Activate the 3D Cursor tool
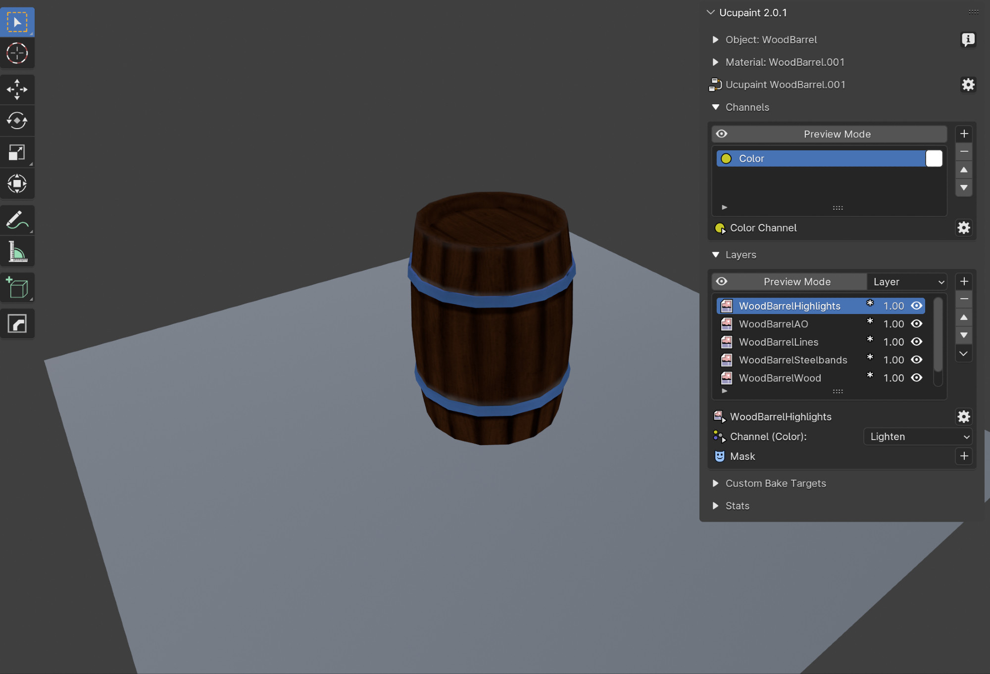 click(17, 53)
